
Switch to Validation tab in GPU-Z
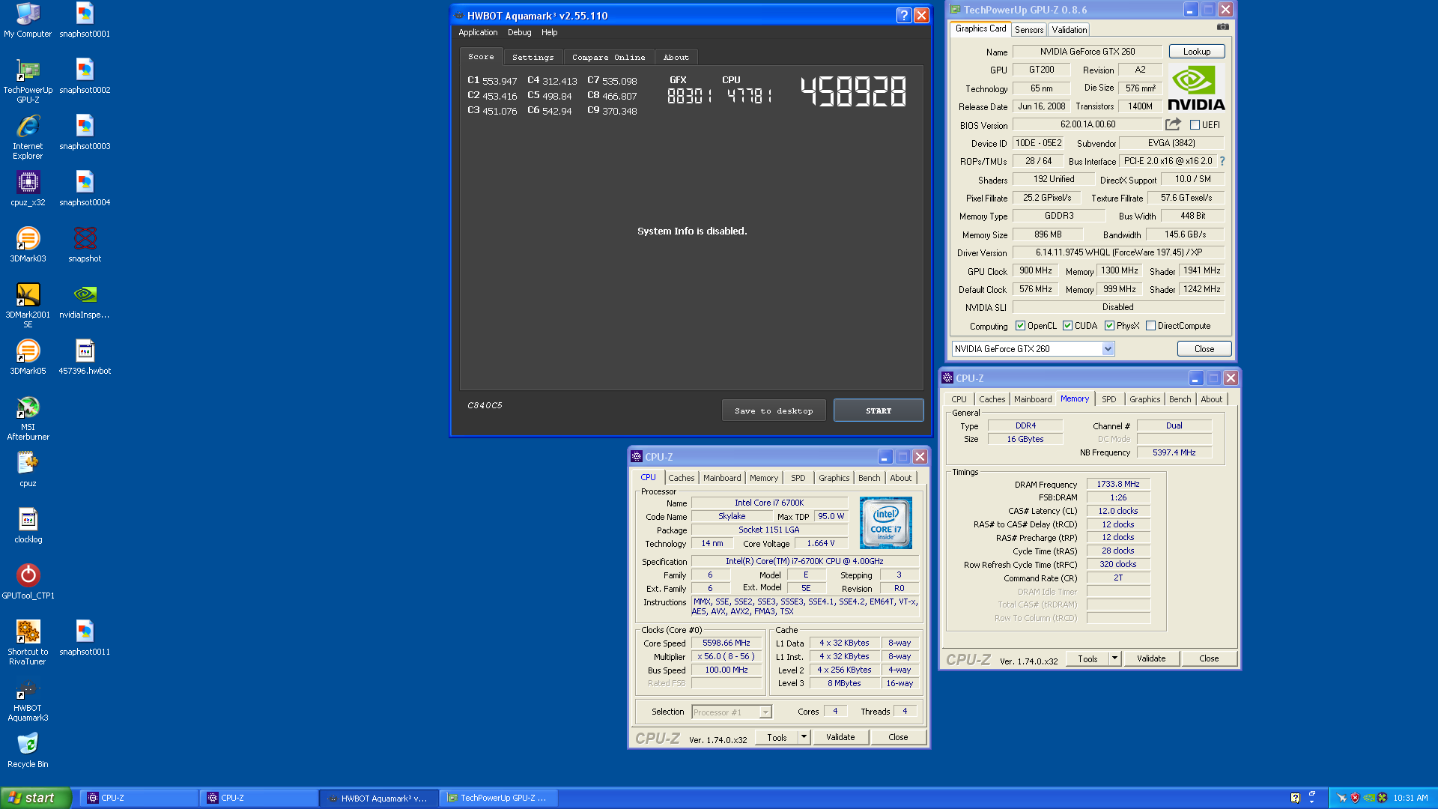(x=1069, y=30)
